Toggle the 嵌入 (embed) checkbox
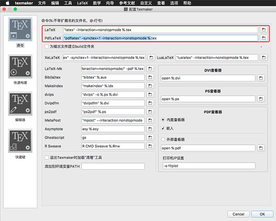276x221 pixels. [163, 128]
